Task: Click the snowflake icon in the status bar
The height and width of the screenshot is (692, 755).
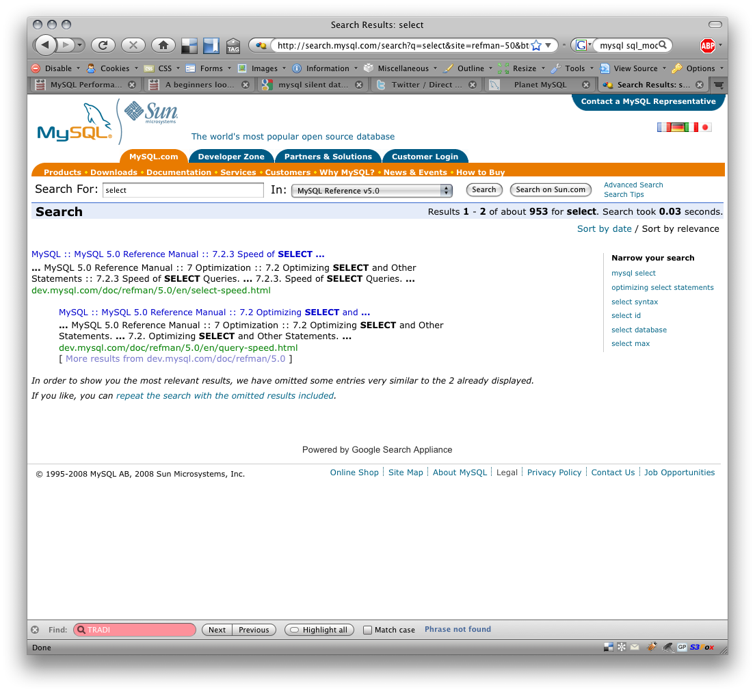Action: (622, 648)
